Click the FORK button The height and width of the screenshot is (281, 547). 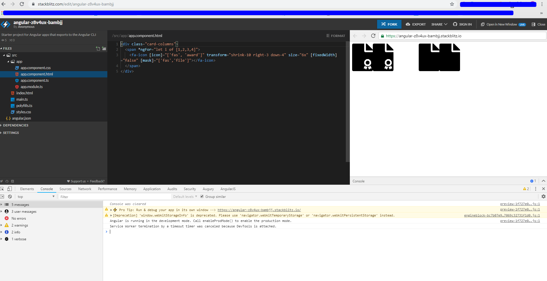pos(389,24)
